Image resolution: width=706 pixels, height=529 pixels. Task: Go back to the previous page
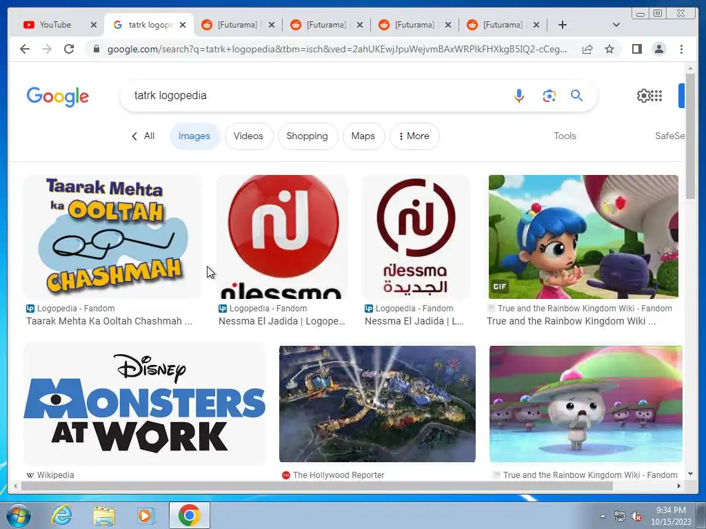[25, 49]
